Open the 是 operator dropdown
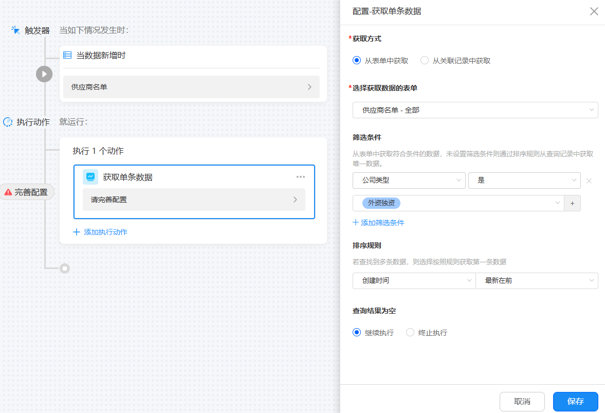The image size is (605, 413). 524,180
